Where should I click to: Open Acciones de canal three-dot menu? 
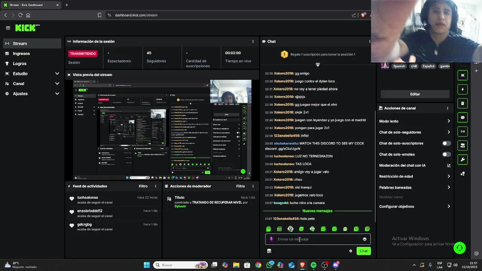pyautogui.click(x=447, y=108)
